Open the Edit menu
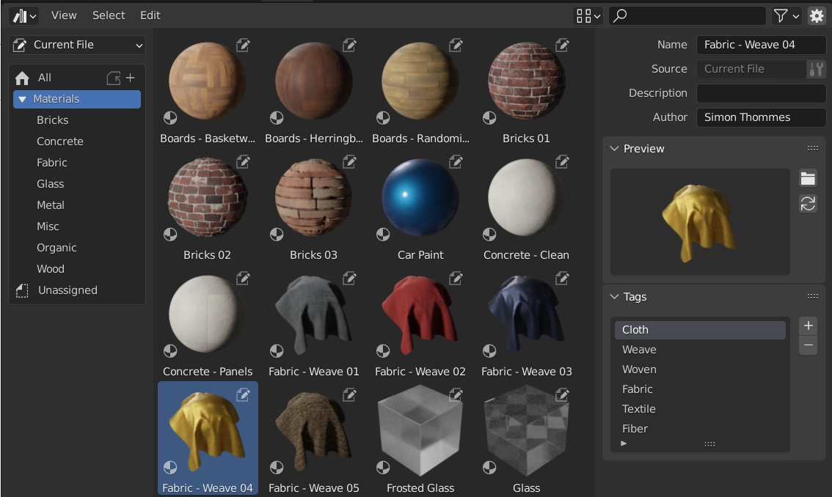 (x=150, y=15)
